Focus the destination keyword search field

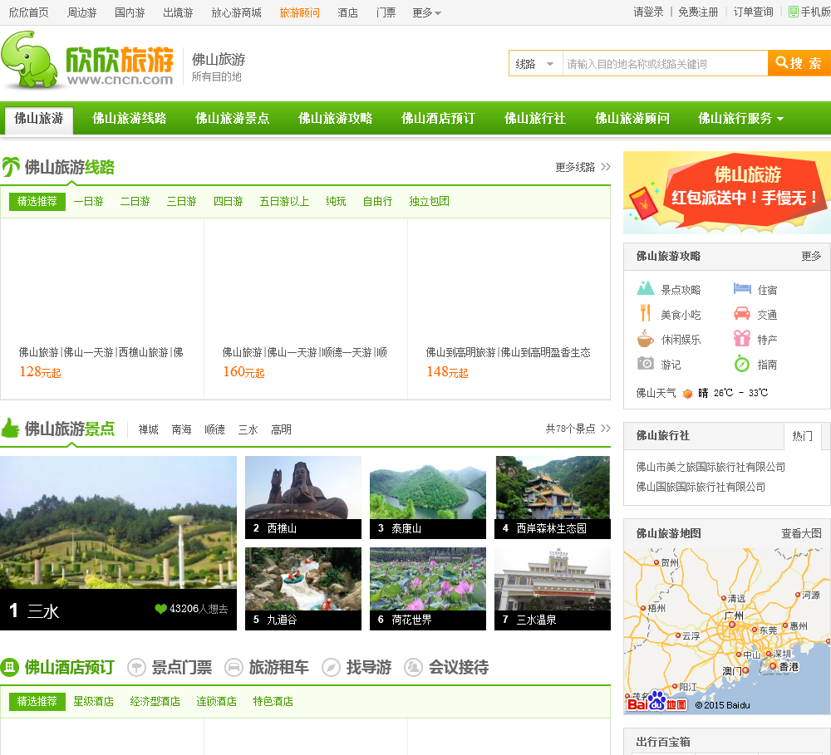tap(665, 64)
